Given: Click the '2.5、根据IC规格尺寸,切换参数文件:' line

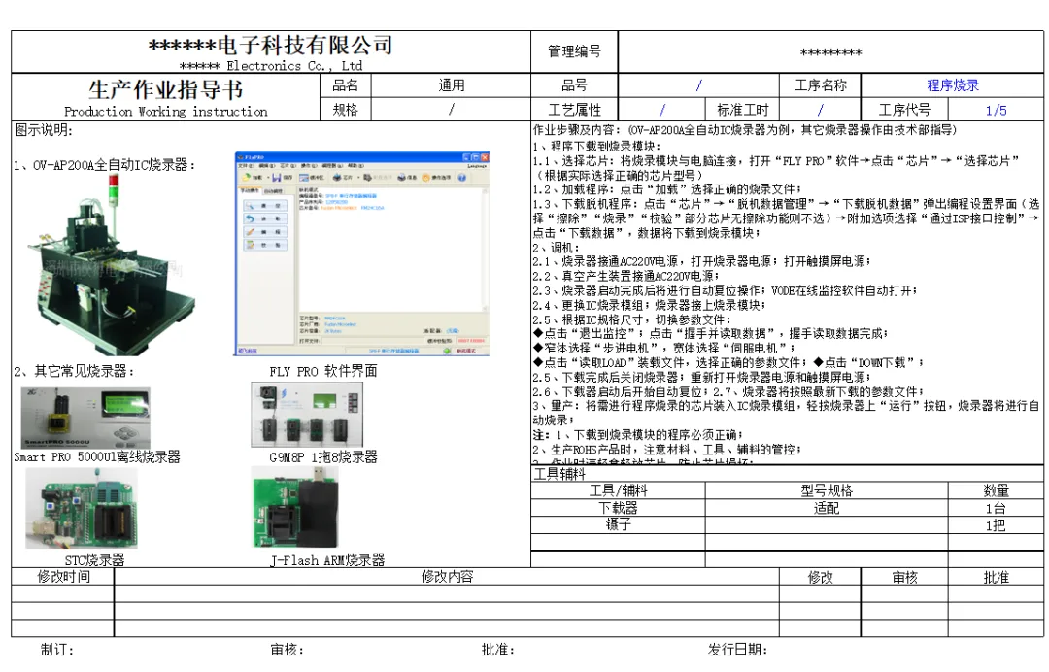Looking at the screenshot, I should click(x=631, y=319).
